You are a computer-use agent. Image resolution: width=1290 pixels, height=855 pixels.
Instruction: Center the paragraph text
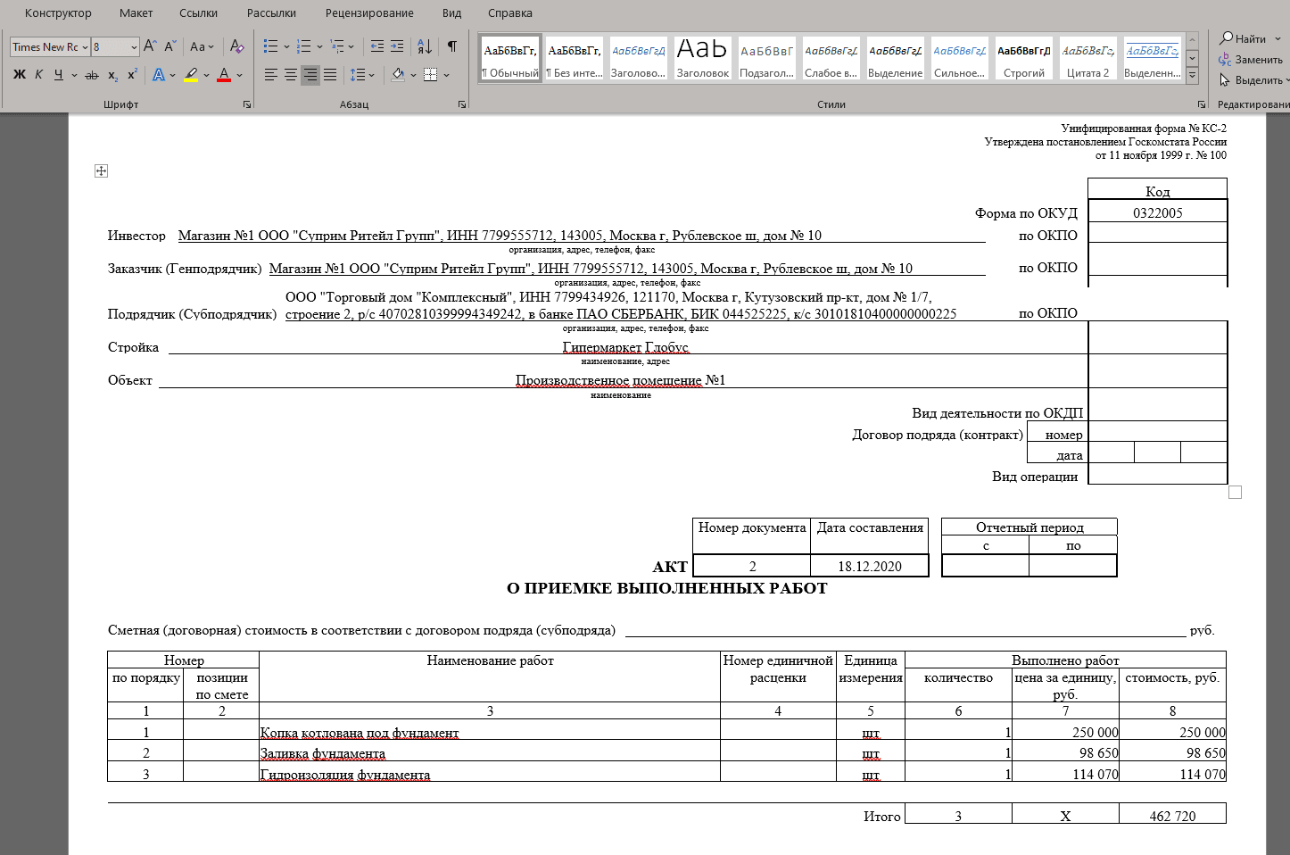tap(291, 75)
